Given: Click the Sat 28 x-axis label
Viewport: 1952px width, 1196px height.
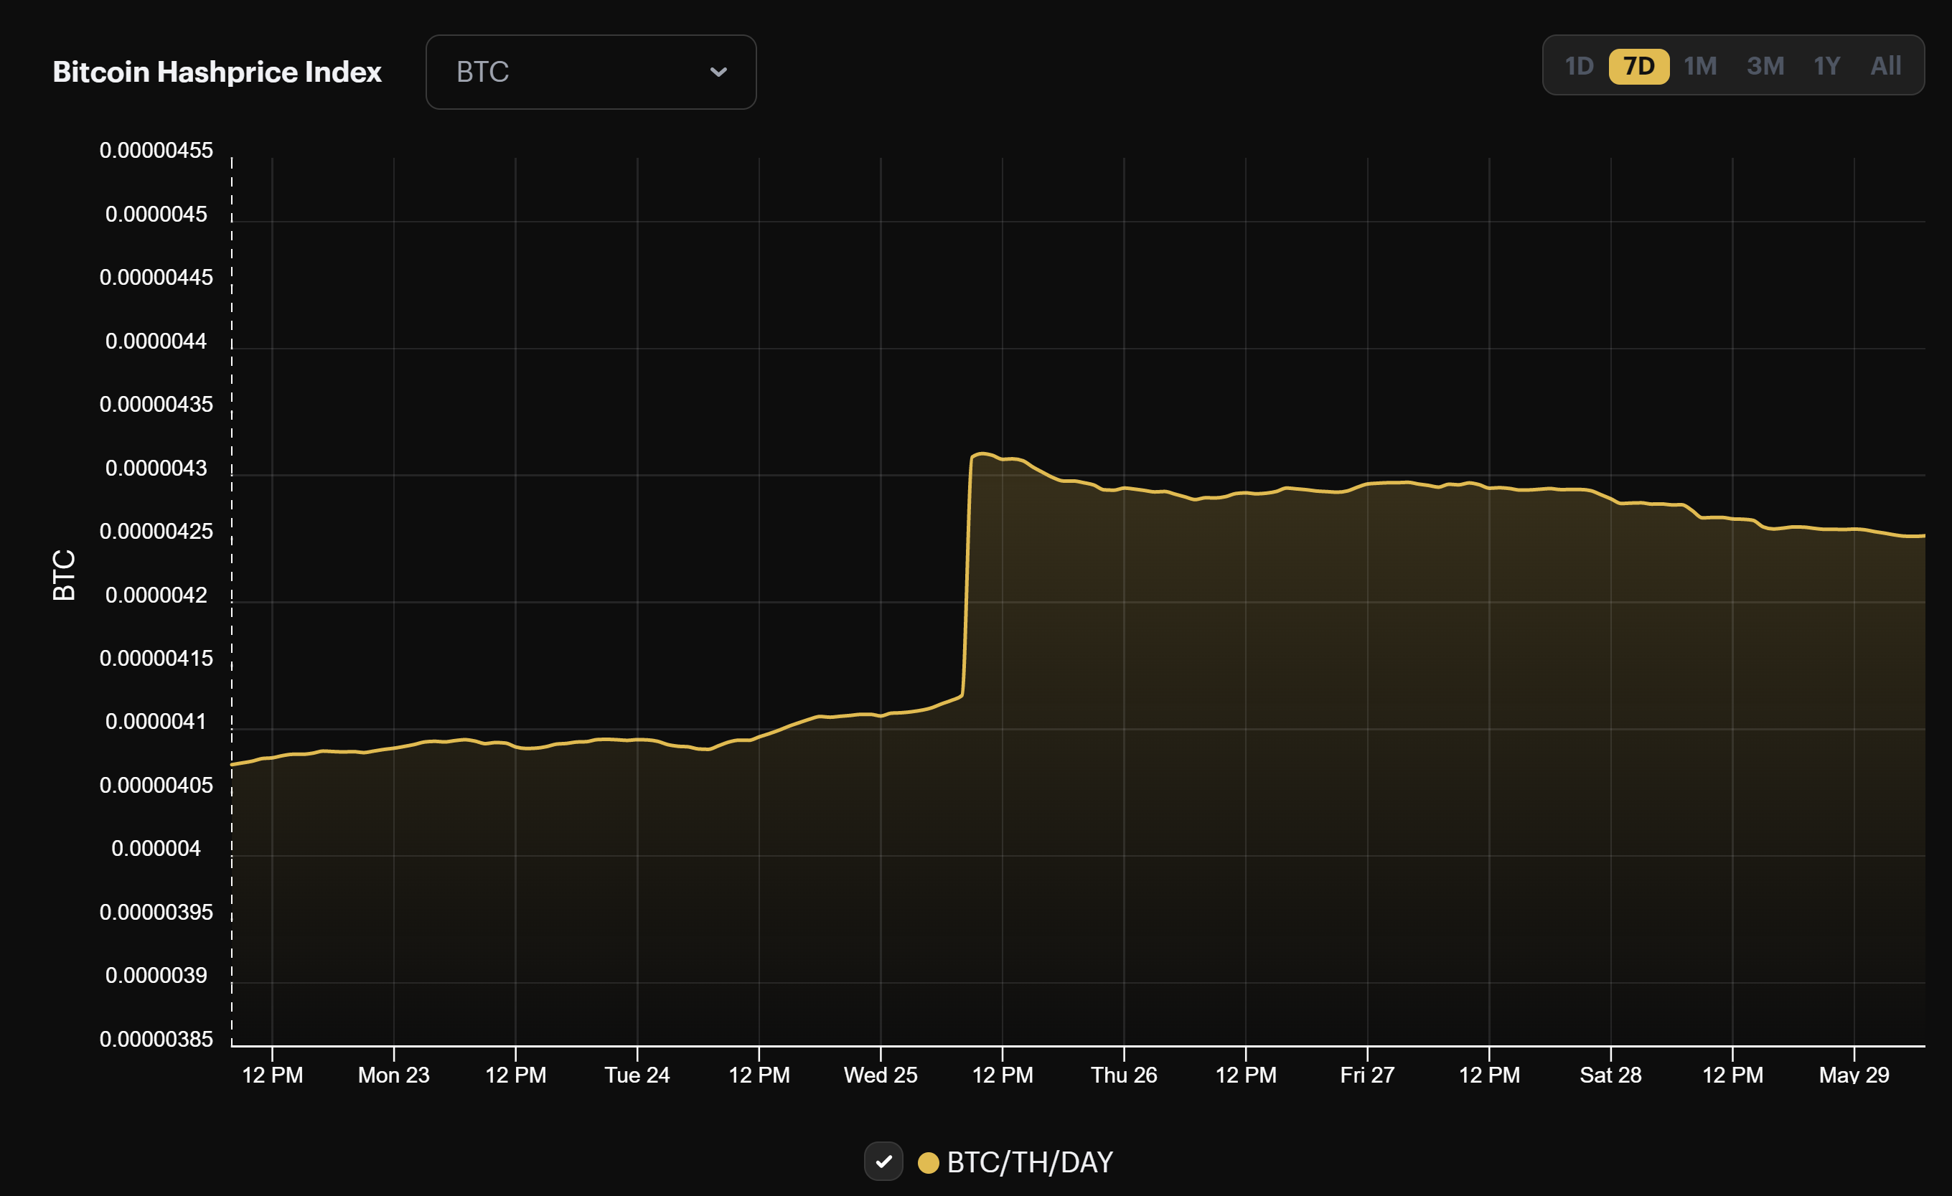Looking at the screenshot, I should coord(1610,1075).
